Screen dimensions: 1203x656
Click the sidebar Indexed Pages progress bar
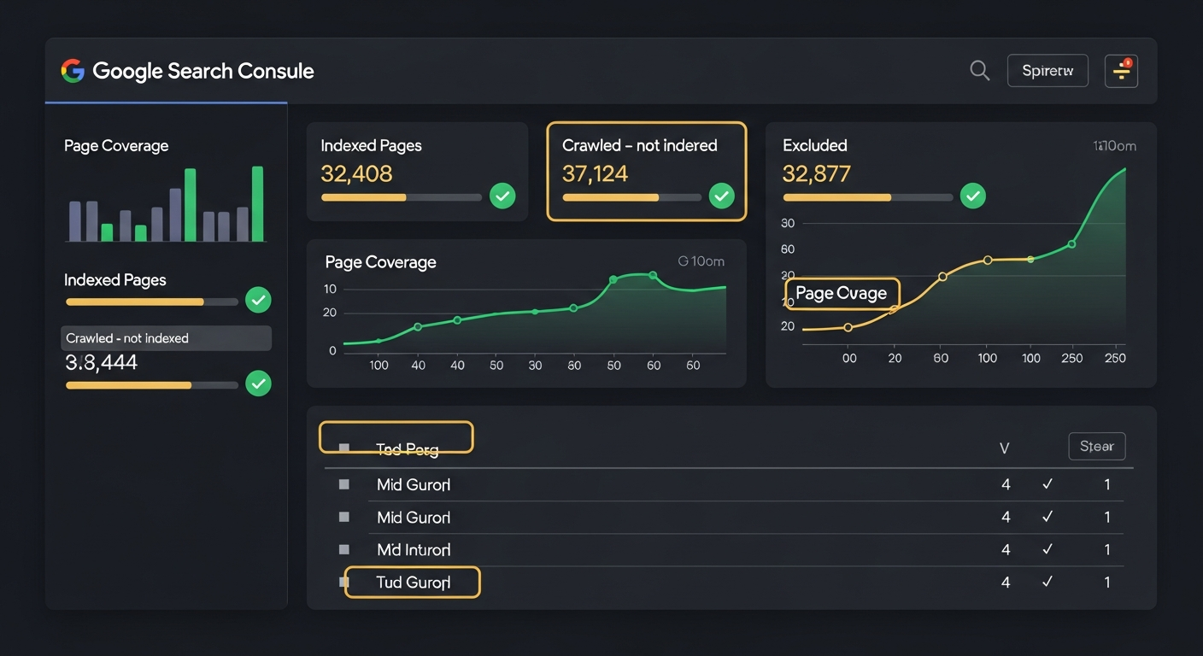[152, 302]
